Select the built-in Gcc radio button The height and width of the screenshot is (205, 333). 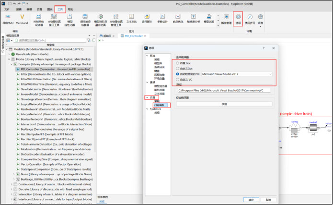[x=178, y=63]
